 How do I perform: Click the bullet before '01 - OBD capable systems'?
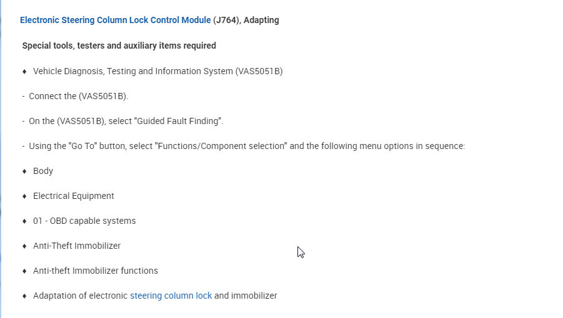(24, 221)
